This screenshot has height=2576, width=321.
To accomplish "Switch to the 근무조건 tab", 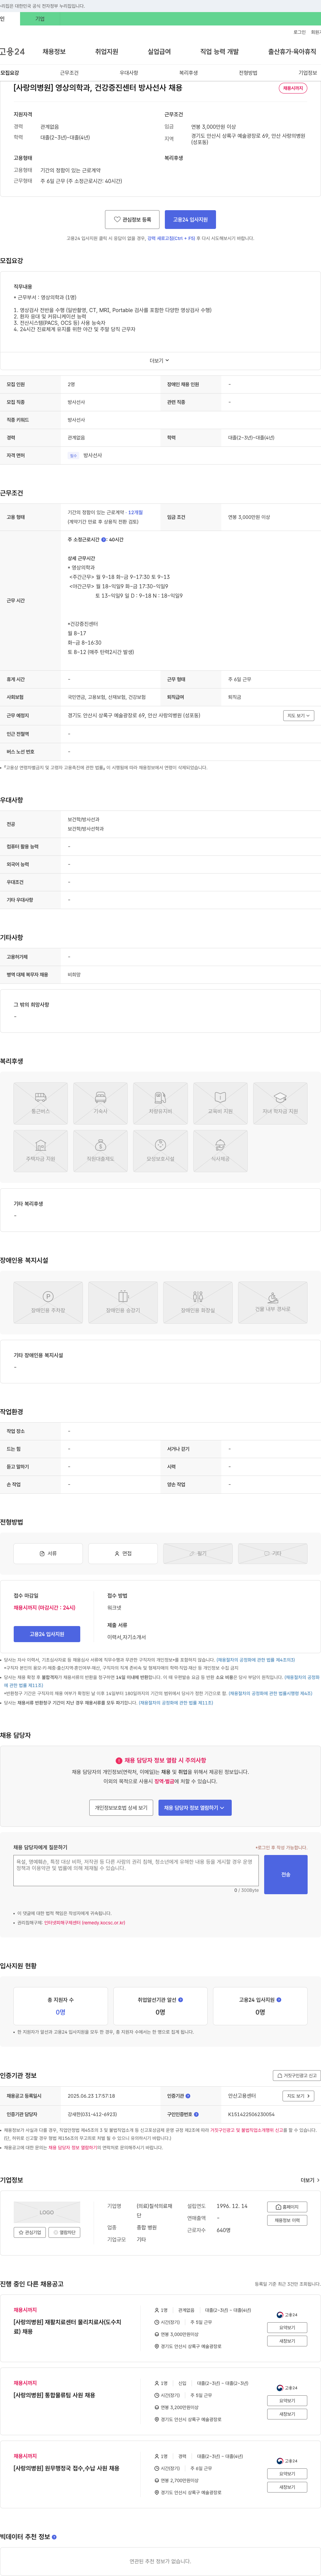I will tap(69, 73).
